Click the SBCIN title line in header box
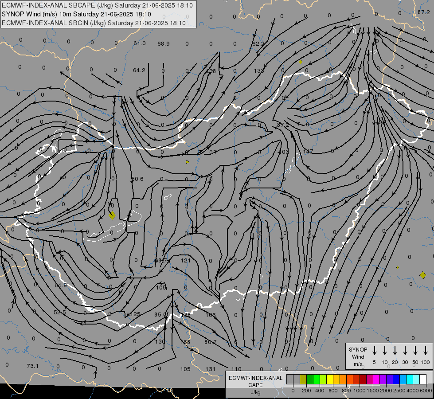The height and width of the screenshot is (399, 434). pyautogui.click(x=94, y=23)
